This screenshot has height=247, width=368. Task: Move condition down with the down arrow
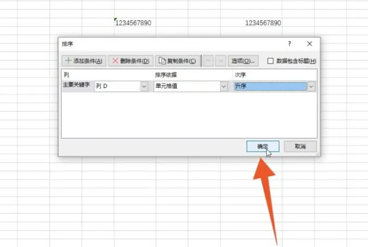[x=221, y=61]
